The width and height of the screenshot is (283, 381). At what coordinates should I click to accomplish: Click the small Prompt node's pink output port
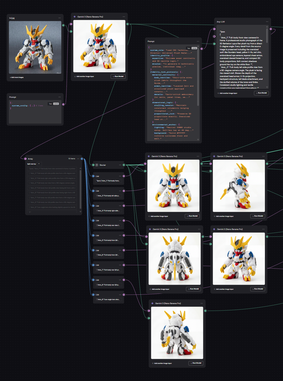coord(63,104)
